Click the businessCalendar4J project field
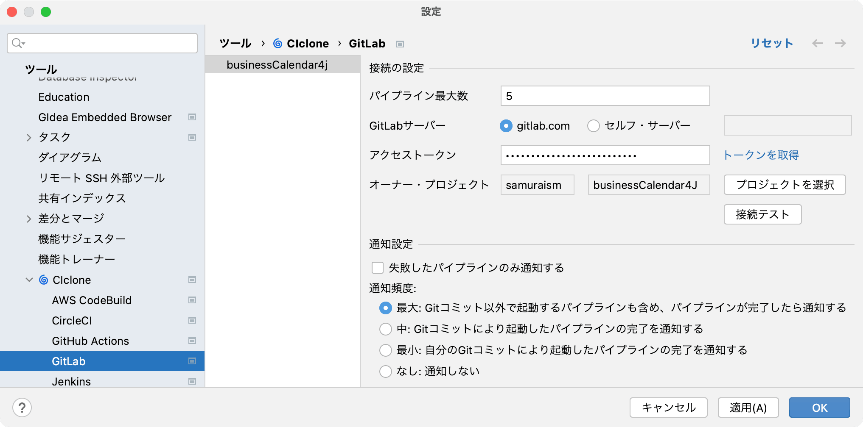863x427 pixels. (x=649, y=185)
